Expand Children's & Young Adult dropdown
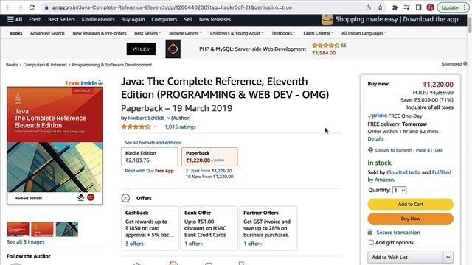Screen dimensions: 472x265 (236, 33)
